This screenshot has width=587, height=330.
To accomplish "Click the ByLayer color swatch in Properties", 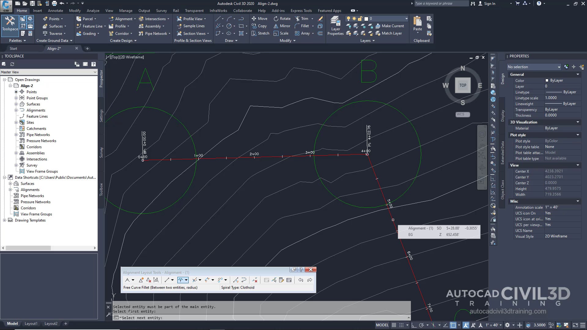I will [x=547, y=81].
